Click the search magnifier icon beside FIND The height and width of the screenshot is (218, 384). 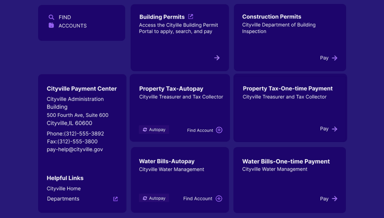click(51, 17)
